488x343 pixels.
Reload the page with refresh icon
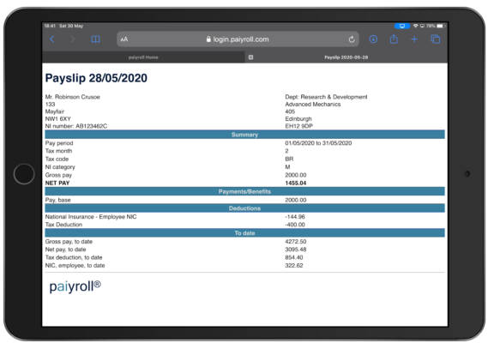(352, 39)
